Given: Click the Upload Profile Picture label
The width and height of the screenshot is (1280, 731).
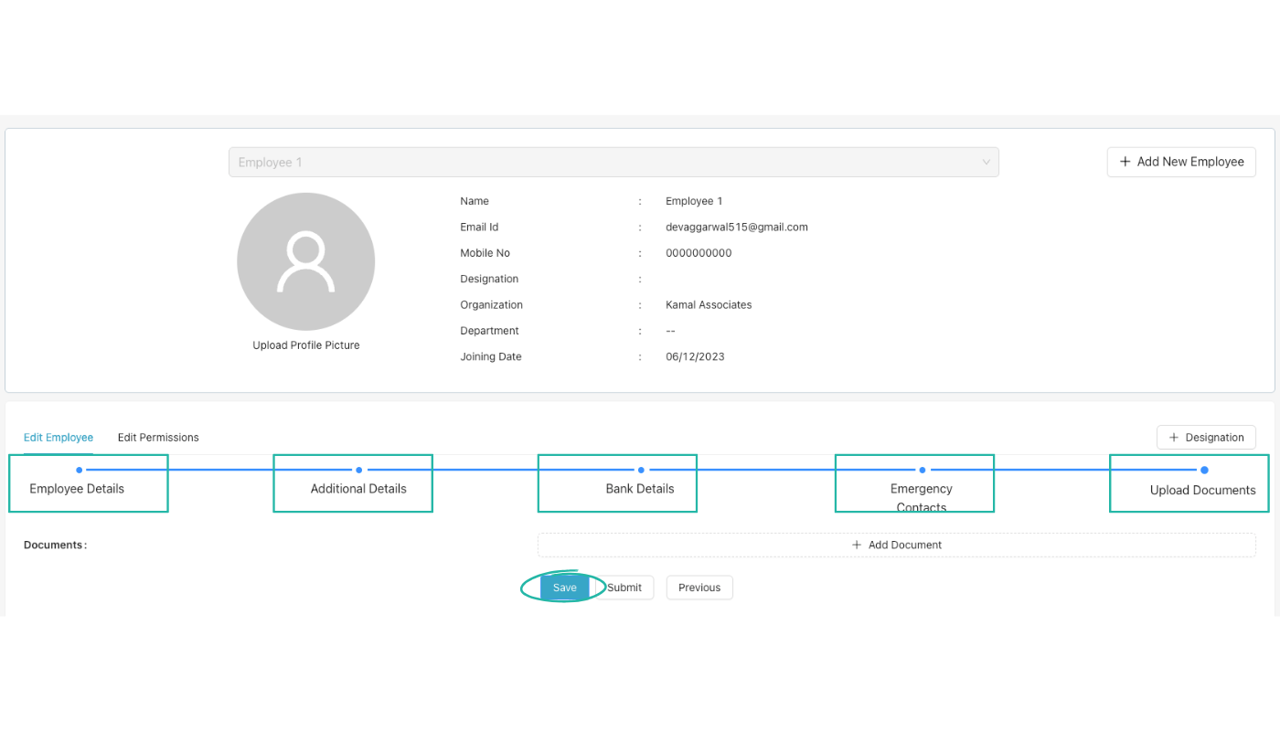Looking at the screenshot, I should [x=305, y=344].
